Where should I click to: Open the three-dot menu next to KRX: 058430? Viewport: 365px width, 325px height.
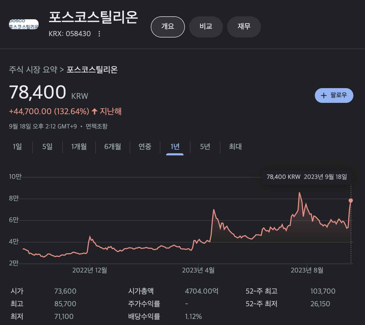[99, 34]
